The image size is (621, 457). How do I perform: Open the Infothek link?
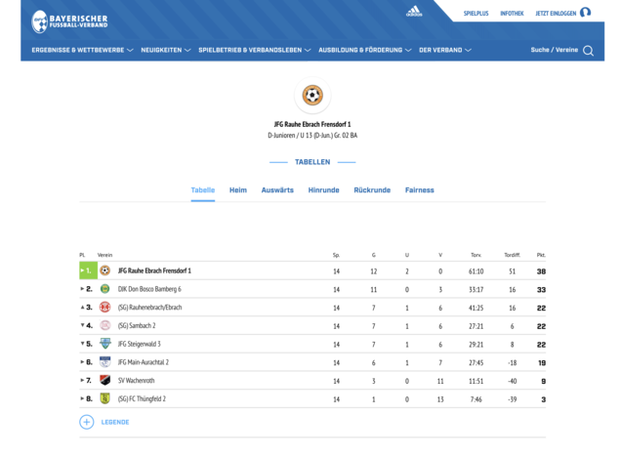tap(512, 14)
